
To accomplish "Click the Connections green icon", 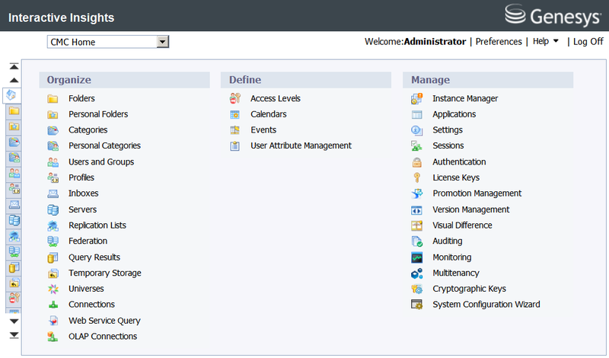I will [x=53, y=305].
